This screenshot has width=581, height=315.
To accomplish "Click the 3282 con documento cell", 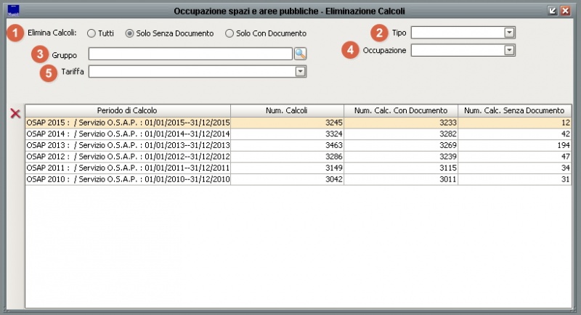I will pos(401,134).
